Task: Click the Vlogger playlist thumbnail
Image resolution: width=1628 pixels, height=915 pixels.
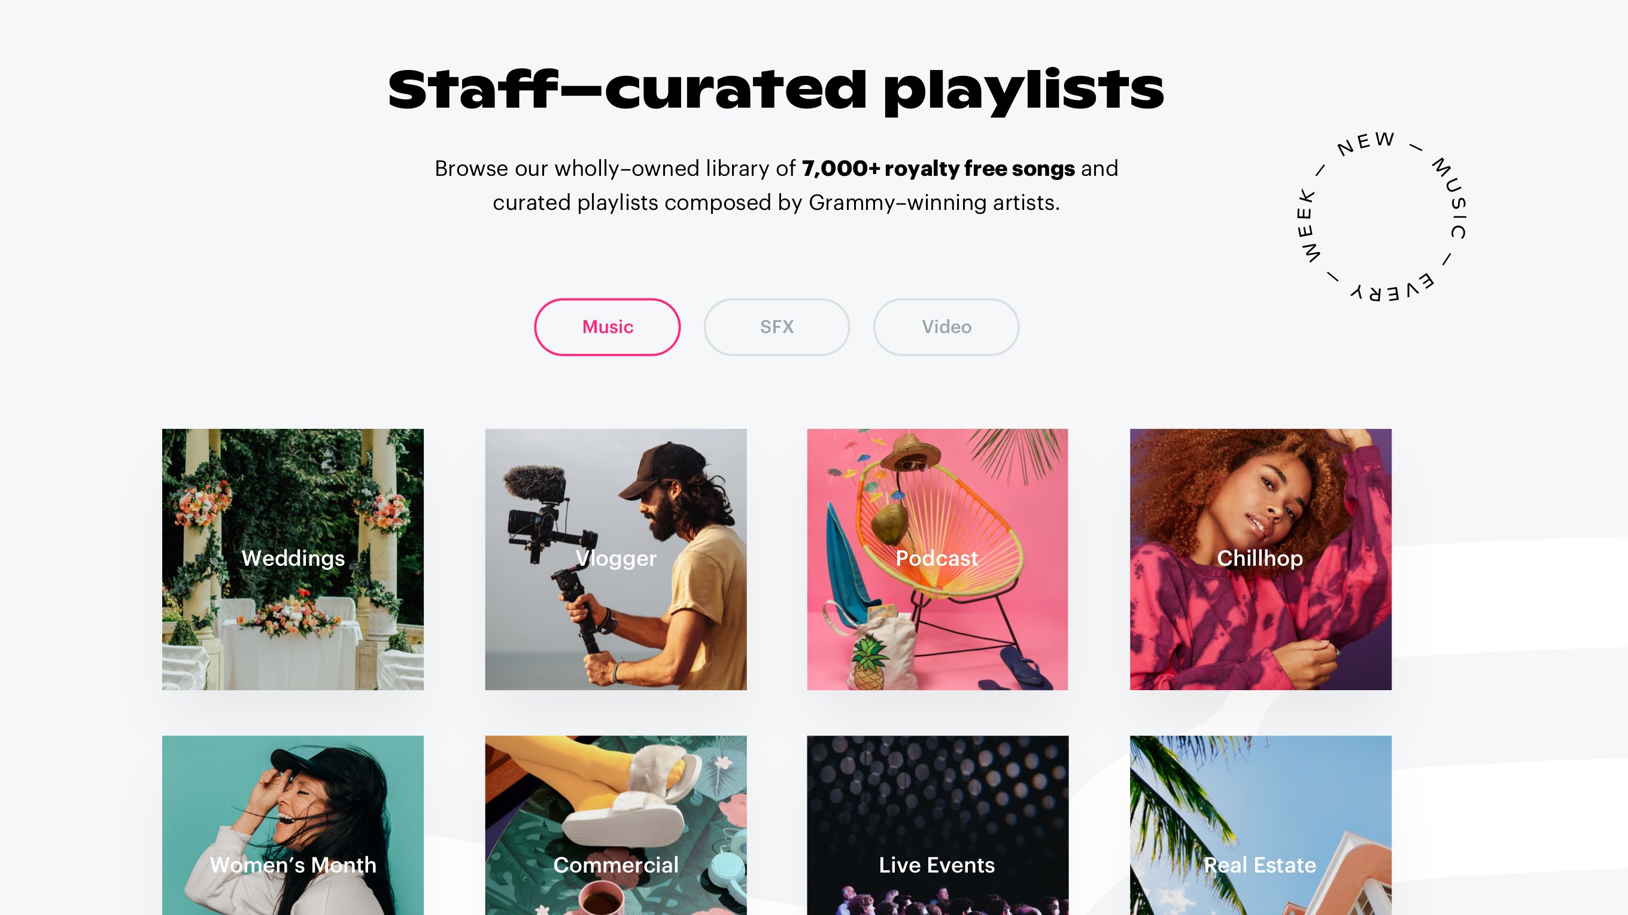Action: [615, 559]
